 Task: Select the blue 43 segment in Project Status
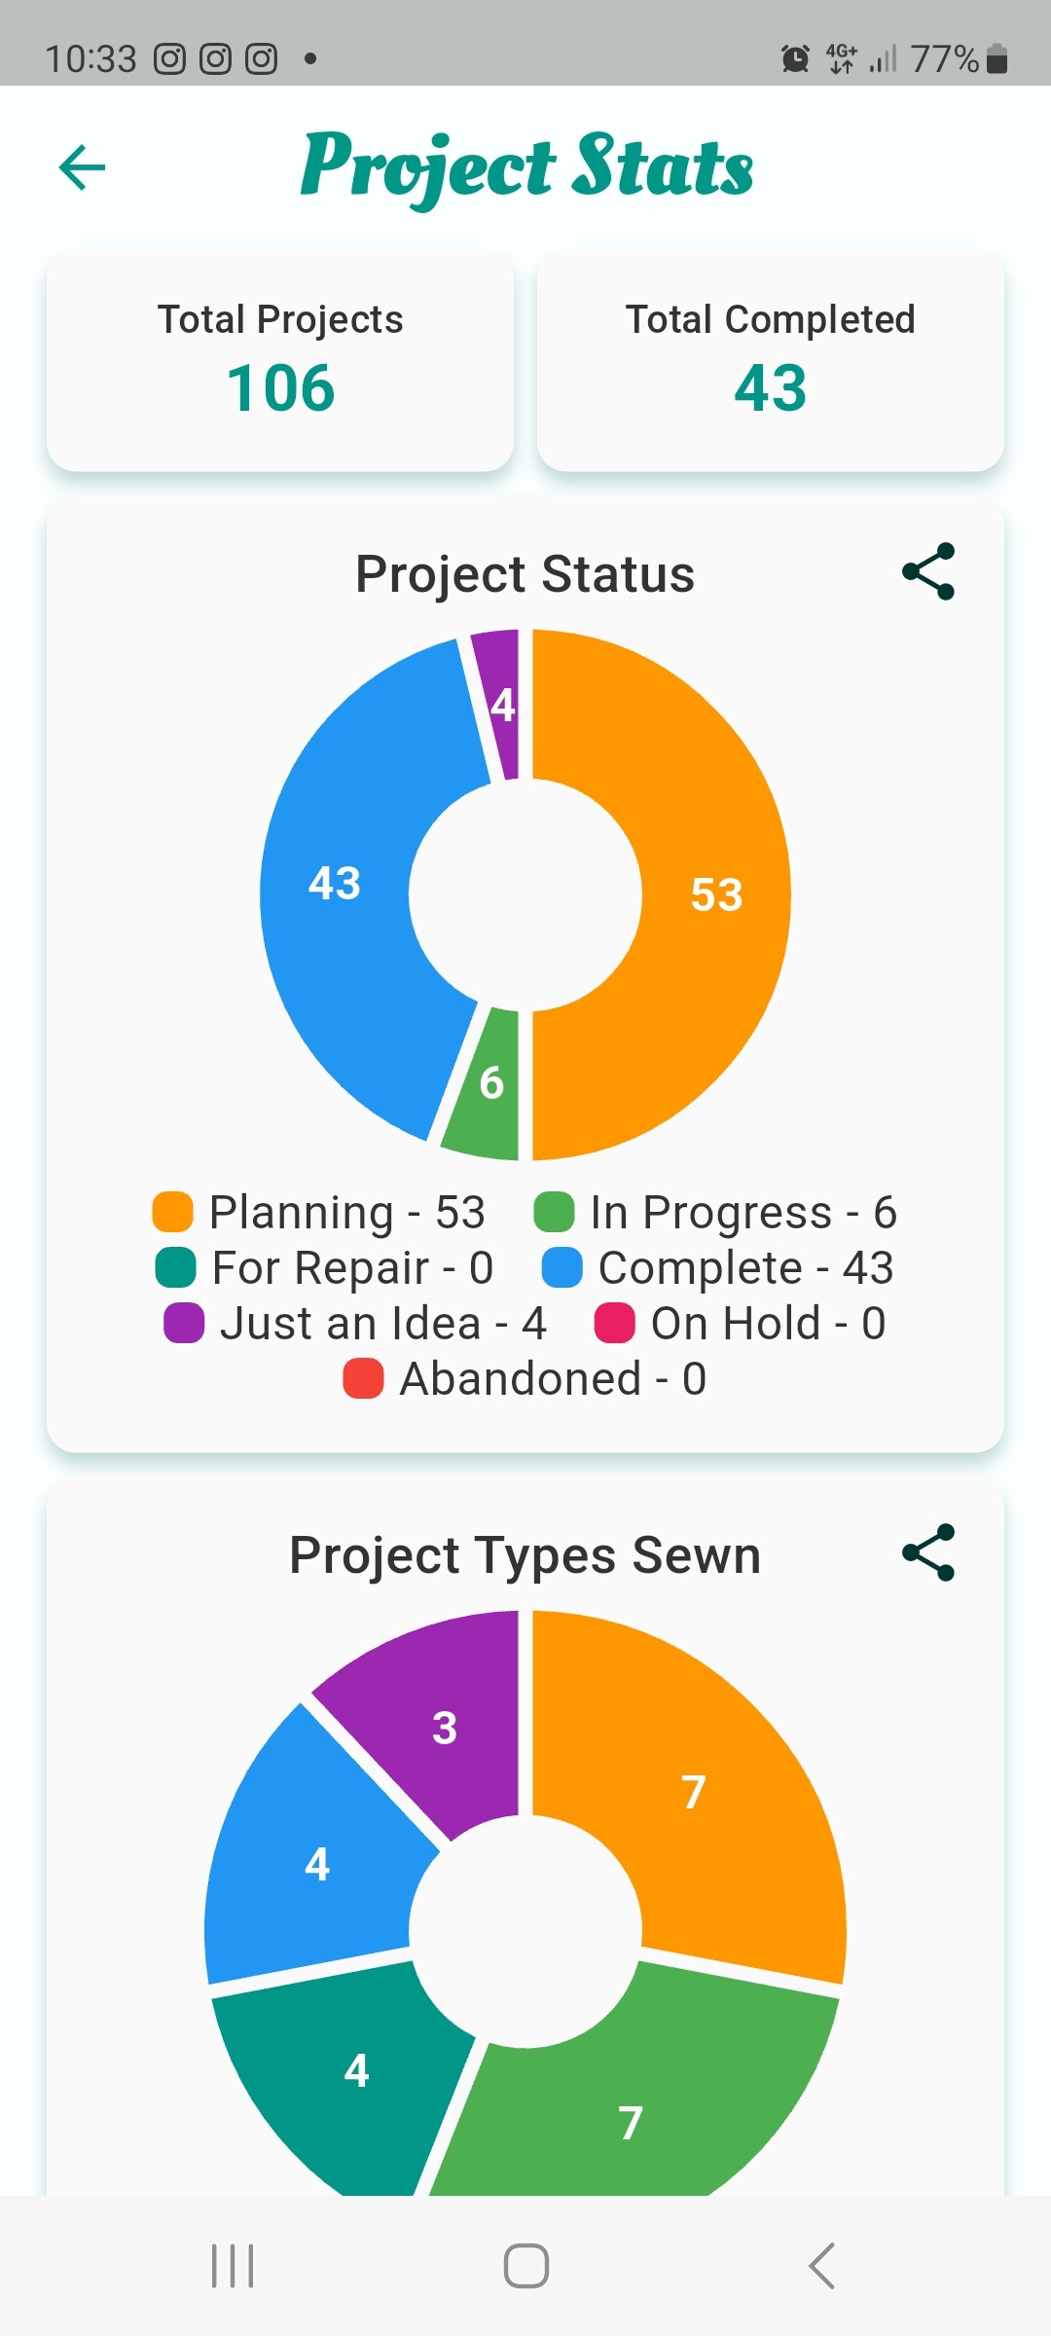(335, 883)
